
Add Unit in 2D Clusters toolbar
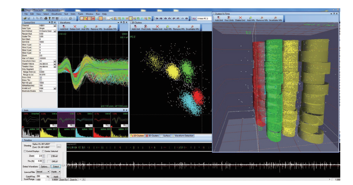(136, 28)
